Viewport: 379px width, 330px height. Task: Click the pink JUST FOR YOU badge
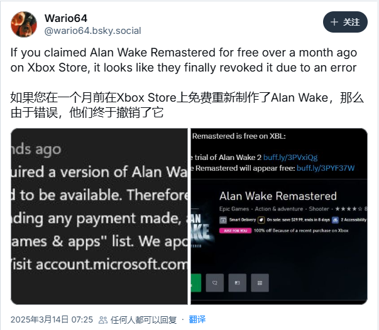[235, 231]
